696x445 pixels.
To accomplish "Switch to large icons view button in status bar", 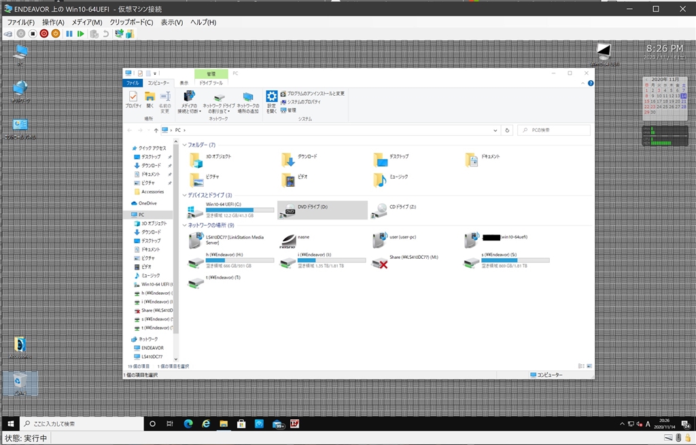I will pos(589,366).
